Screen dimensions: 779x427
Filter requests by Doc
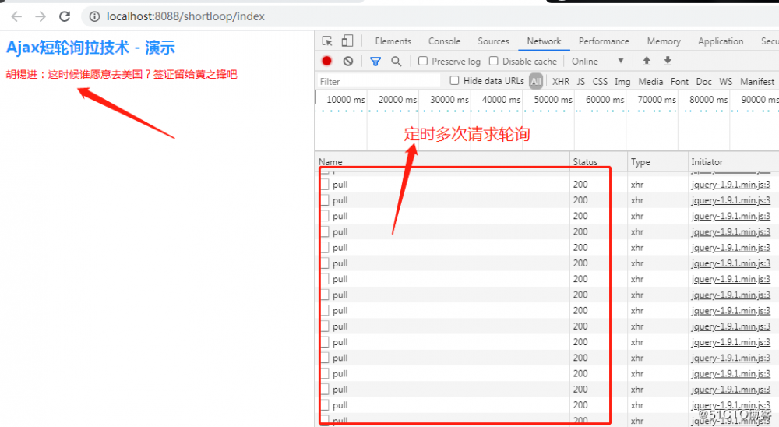point(703,82)
